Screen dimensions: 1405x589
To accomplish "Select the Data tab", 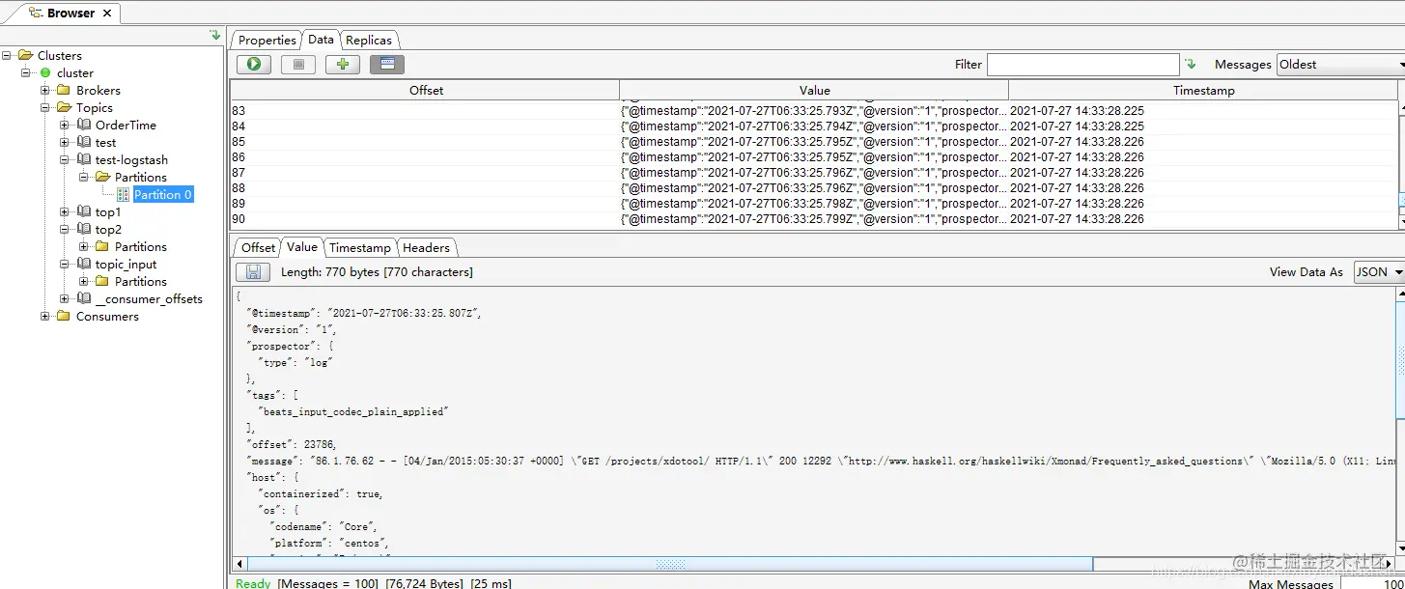I will (x=321, y=40).
